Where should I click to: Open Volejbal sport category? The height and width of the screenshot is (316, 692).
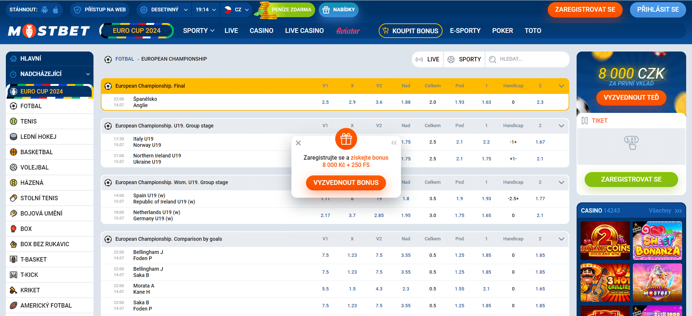click(x=49, y=167)
